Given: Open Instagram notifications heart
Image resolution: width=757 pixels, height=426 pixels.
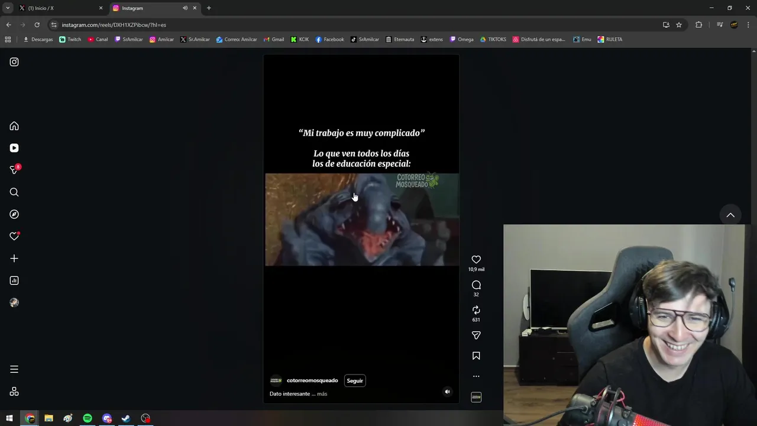Looking at the screenshot, I should coord(14,236).
